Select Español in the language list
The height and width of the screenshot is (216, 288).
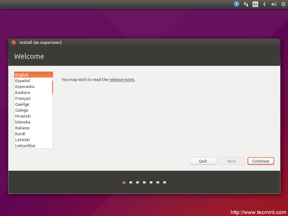click(x=33, y=81)
